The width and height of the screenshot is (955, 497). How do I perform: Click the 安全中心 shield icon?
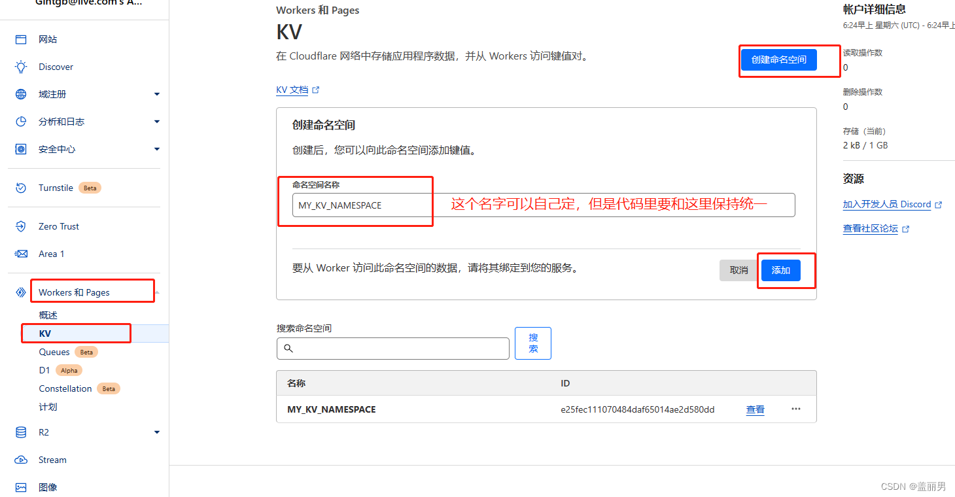coord(21,149)
